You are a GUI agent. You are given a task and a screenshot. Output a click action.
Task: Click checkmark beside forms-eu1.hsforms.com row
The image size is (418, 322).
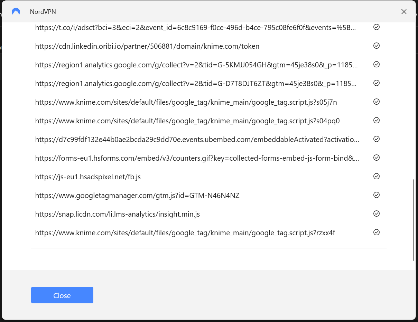tap(377, 158)
